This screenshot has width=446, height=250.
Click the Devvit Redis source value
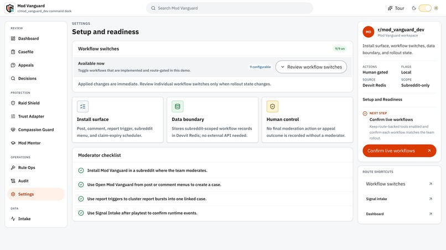374,86
